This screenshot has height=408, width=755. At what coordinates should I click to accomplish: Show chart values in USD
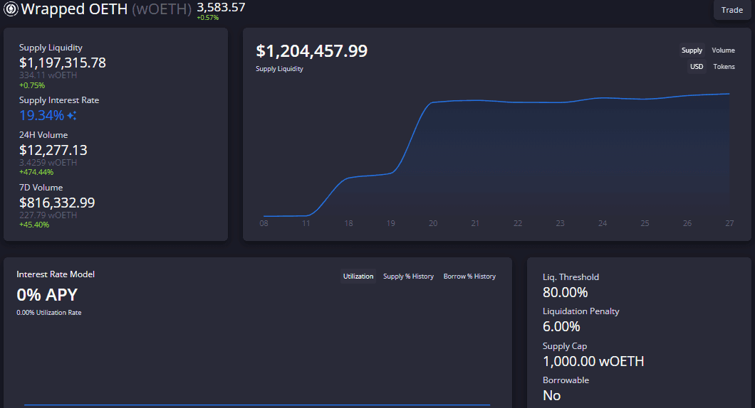click(x=696, y=67)
